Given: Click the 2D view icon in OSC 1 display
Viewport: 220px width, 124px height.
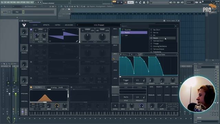Looking at the screenshot, I should click(x=50, y=41).
